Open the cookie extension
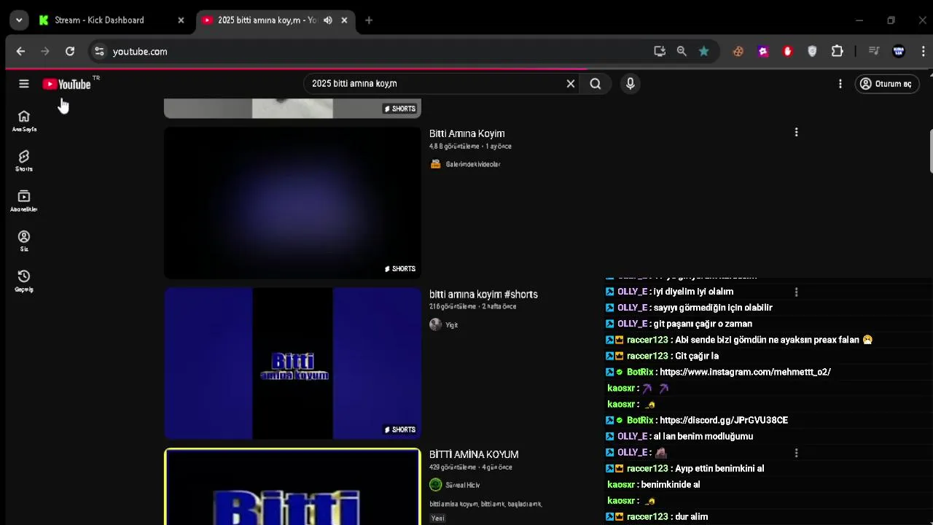The image size is (933, 525). (738, 51)
